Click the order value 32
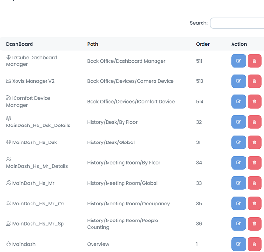 coord(199,122)
